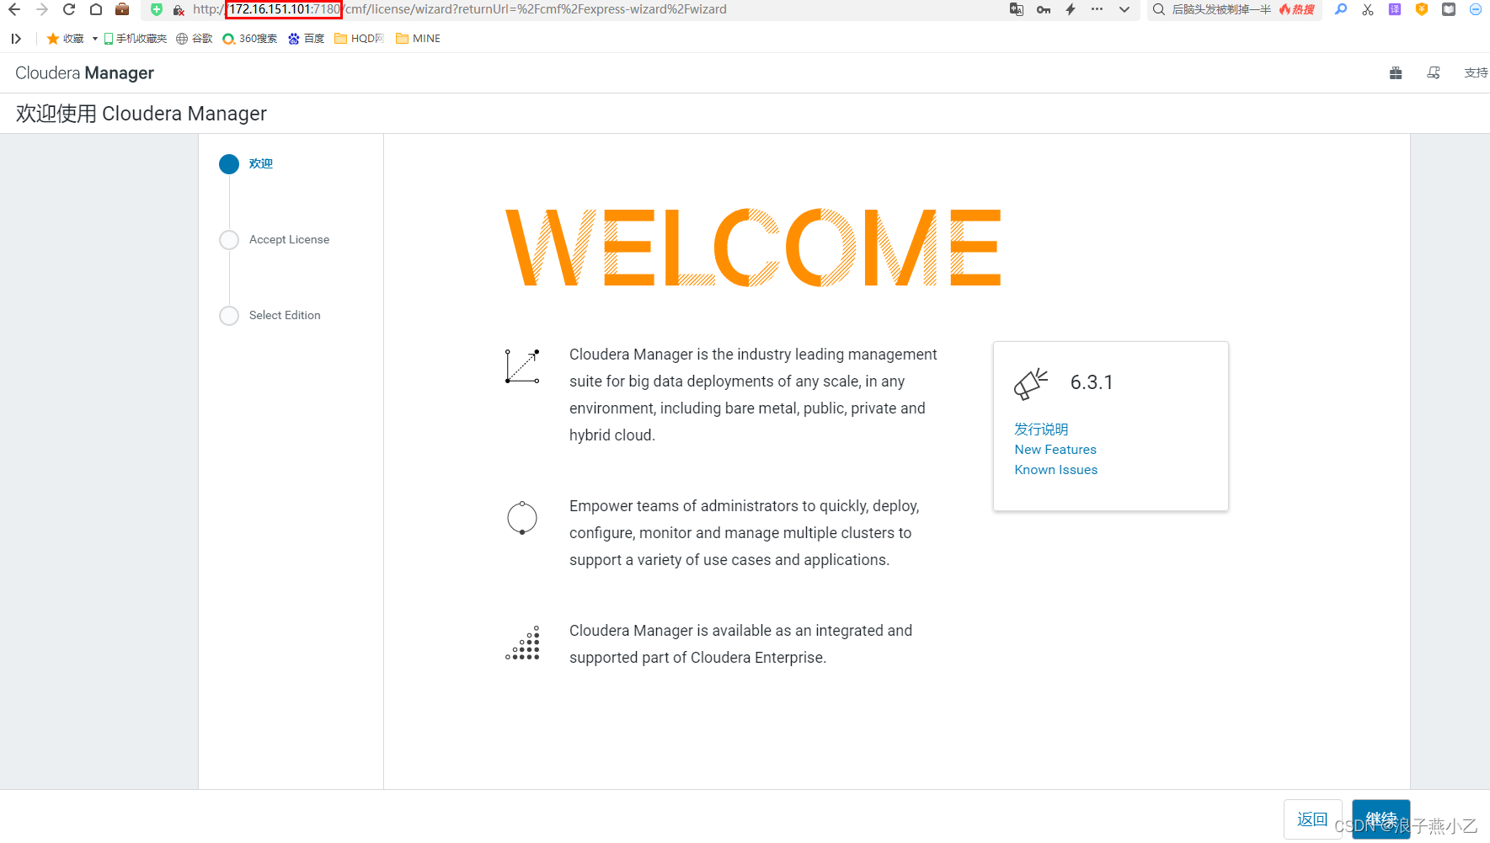Click the Cloudera Manager logo

pyautogui.click(x=85, y=73)
